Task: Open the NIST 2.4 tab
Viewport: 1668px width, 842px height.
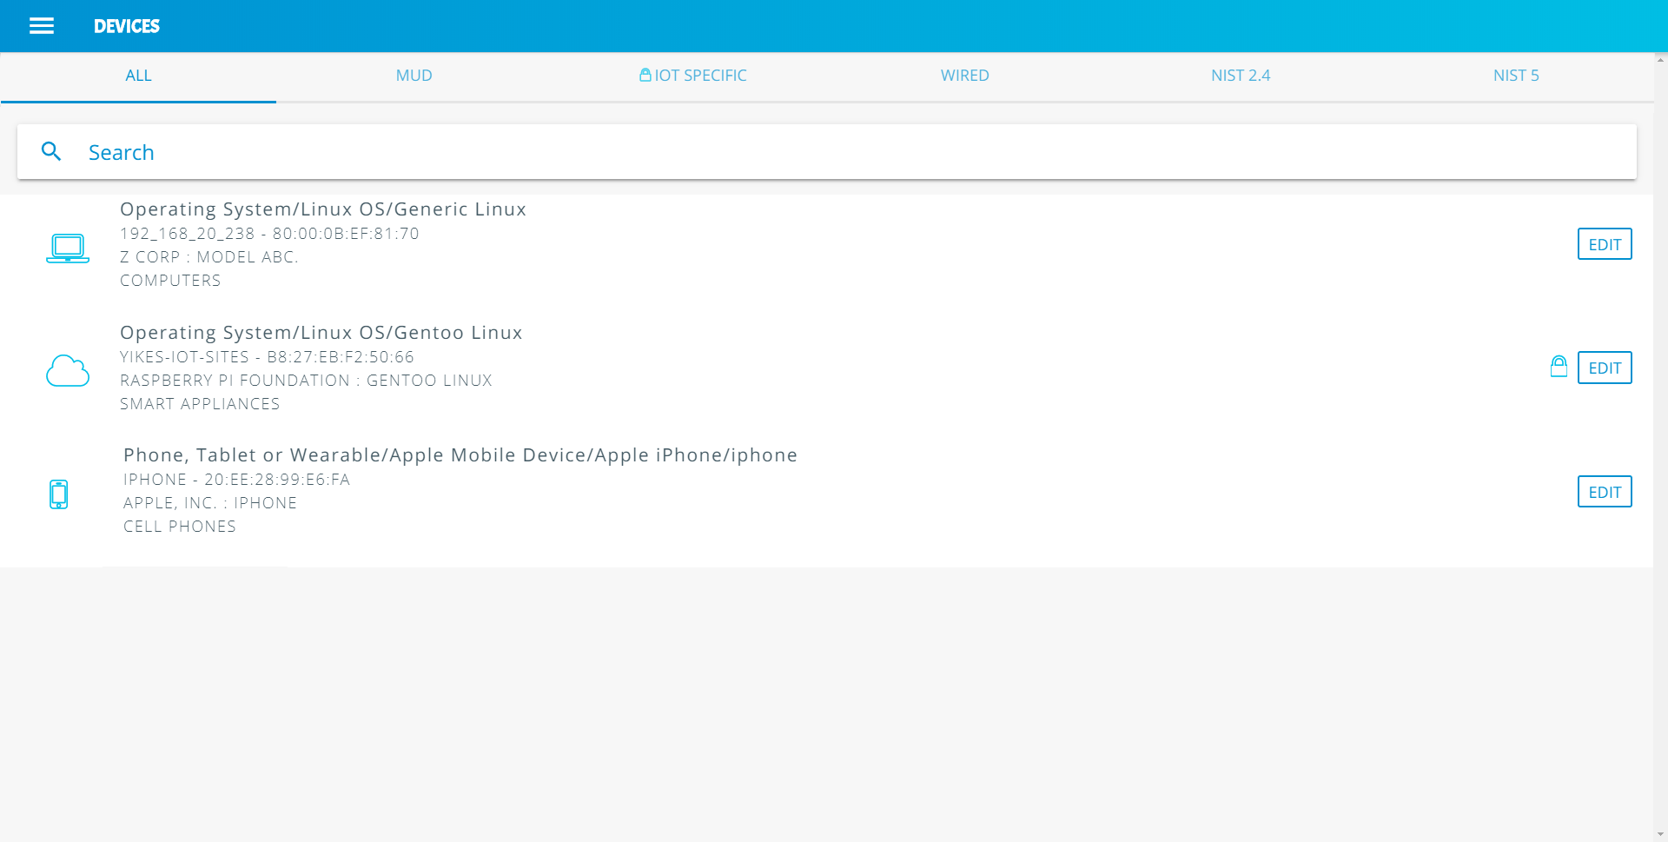Action: point(1241,76)
